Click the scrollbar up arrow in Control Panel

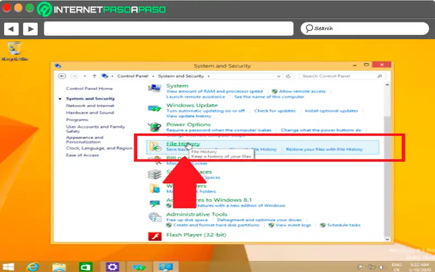387,85
